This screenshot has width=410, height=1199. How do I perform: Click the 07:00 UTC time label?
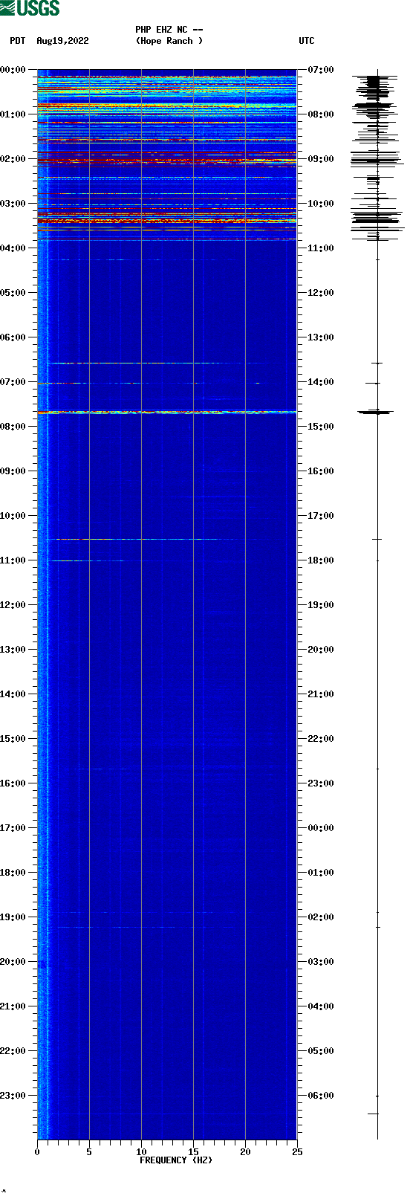[x=321, y=70]
